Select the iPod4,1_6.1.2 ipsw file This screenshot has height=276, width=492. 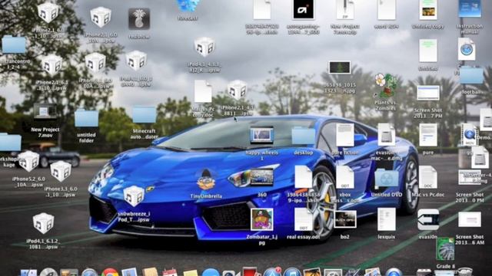43,224
